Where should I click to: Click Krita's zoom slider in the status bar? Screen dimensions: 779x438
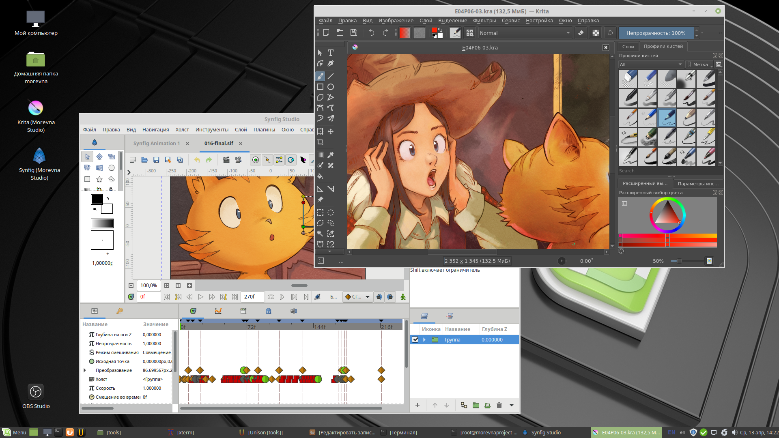click(687, 261)
